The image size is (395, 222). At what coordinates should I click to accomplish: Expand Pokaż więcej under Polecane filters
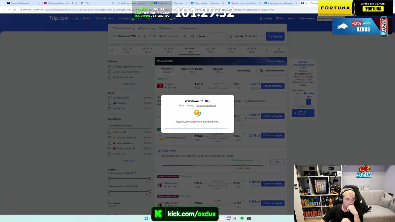click(x=129, y=84)
